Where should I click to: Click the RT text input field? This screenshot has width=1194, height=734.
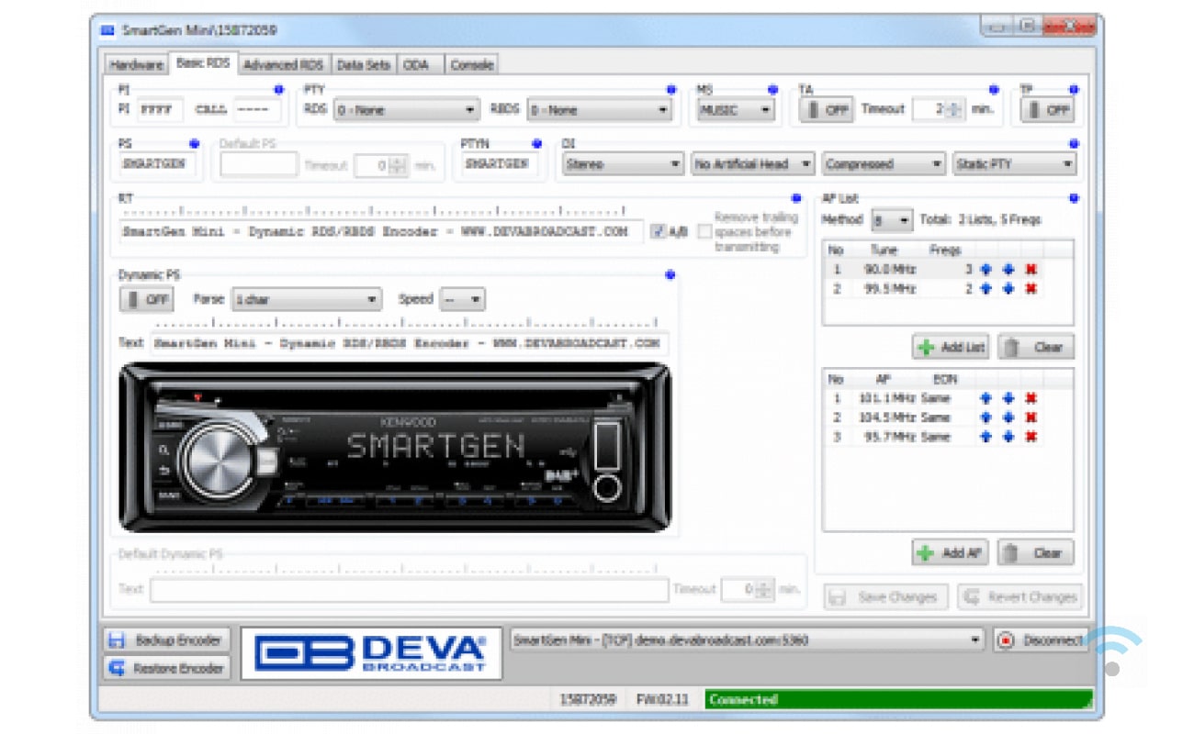pyautogui.click(x=380, y=232)
